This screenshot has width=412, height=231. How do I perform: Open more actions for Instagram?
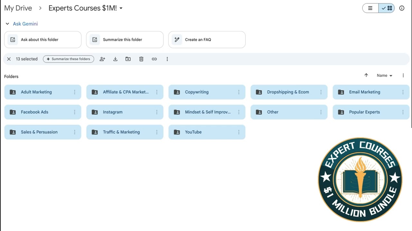tap(157, 112)
